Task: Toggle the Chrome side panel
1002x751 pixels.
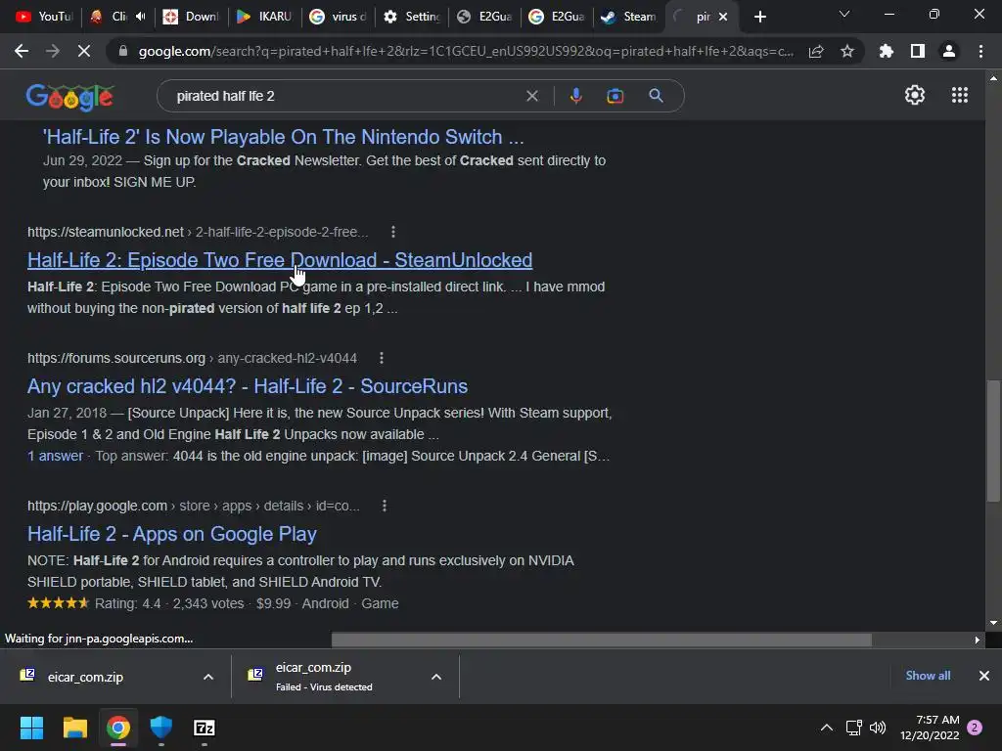Action: tap(918, 52)
